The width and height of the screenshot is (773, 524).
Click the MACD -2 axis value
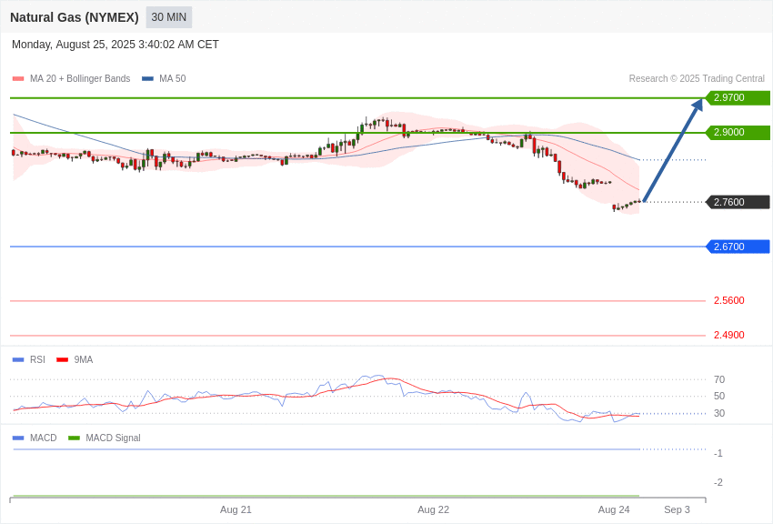[x=718, y=482]
